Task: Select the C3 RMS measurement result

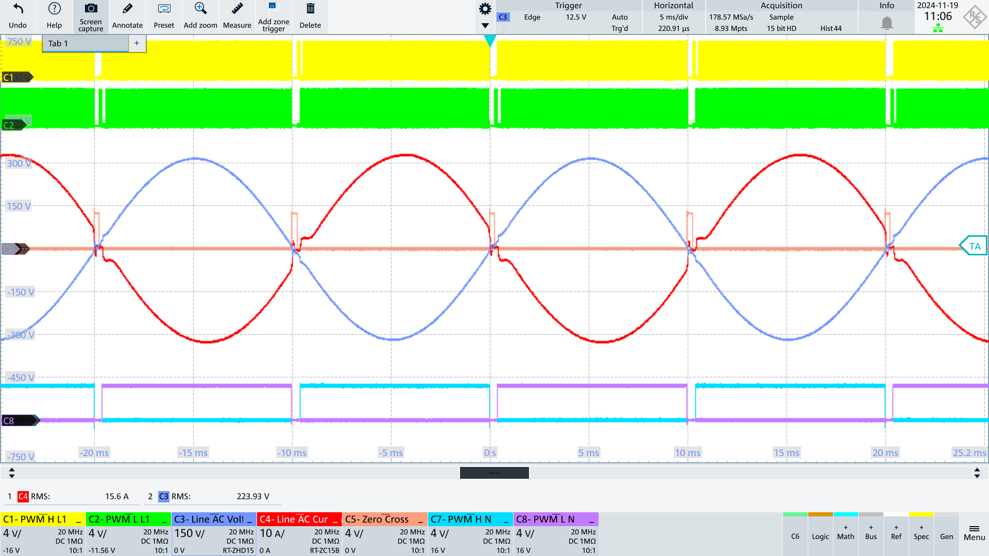Action: click(212, 496)
